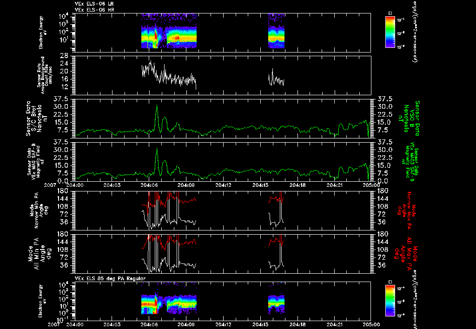Click the red "All Max PA Angle" axis label

(406, 253)
